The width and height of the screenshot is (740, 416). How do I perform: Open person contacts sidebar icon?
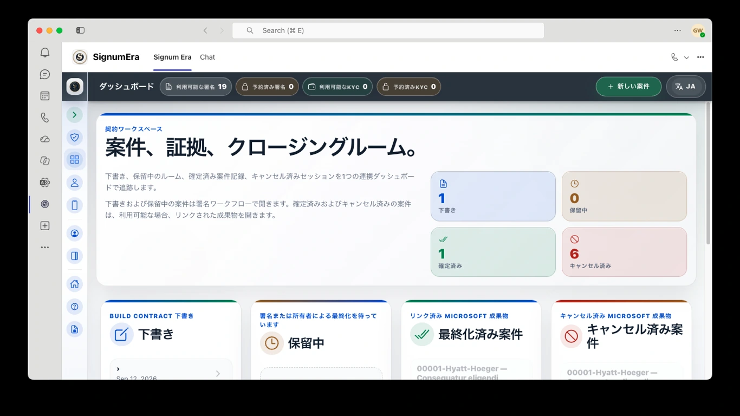(75, 183)
